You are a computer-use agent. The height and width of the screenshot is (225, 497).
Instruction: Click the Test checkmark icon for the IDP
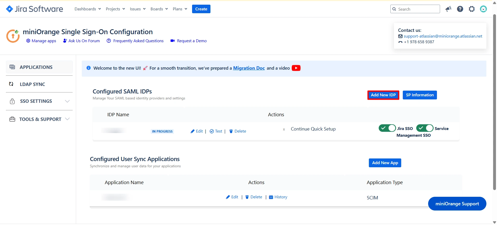211,131
